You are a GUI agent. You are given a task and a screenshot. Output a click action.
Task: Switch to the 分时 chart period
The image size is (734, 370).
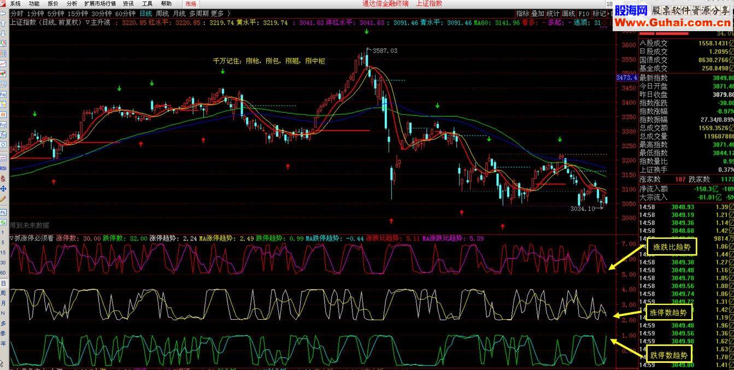[x=17, y=14]
